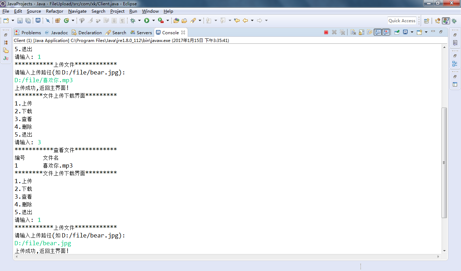Open the JUnit view from left sidebar
461x271 pixels.
tap(6, 58)
